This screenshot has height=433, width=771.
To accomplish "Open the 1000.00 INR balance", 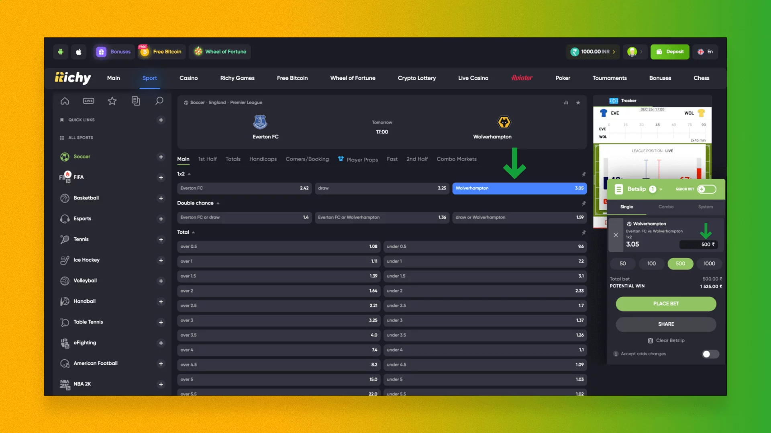I will [593, 52].
